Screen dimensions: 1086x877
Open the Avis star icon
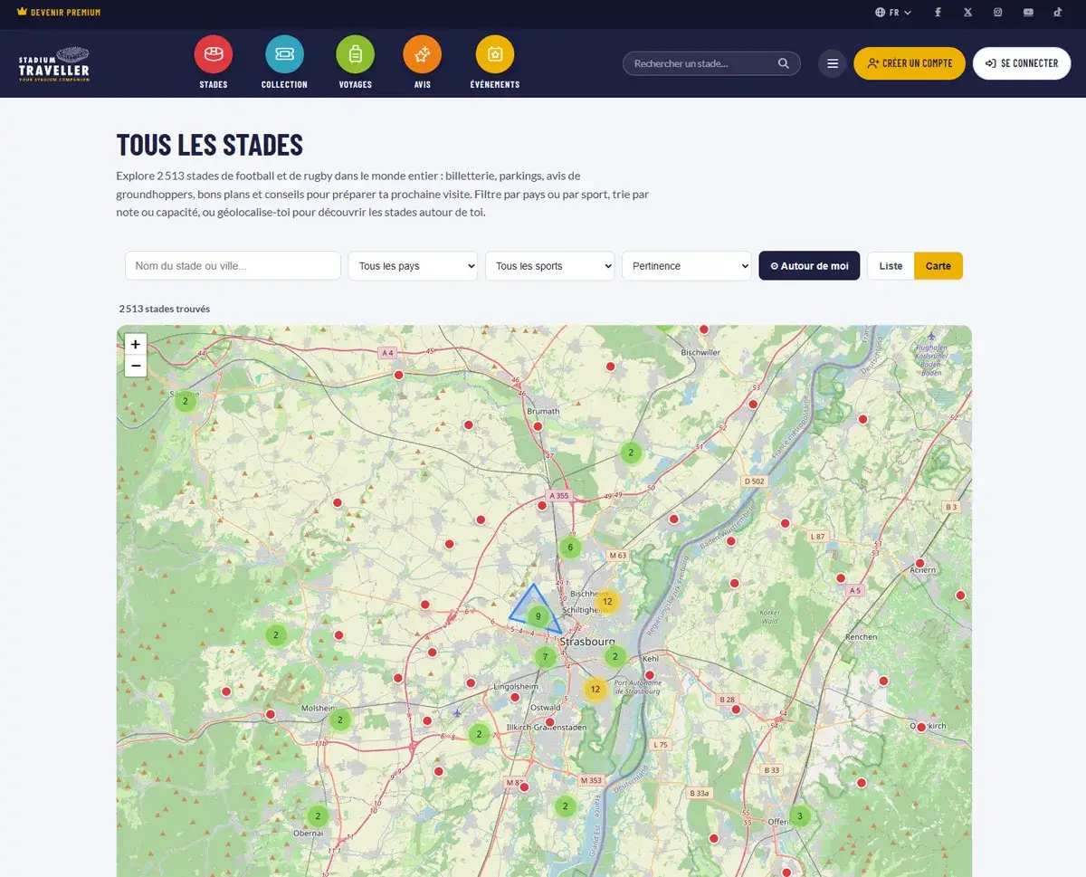pyautogui.click(x=422, y=55)
